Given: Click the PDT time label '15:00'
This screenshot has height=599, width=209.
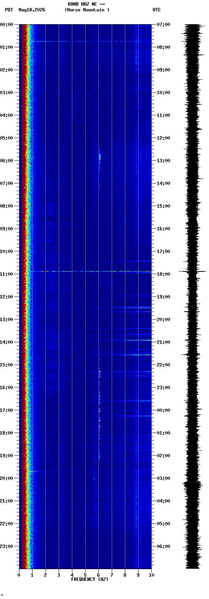Looking at the screenshot, I should click(6, 365).
